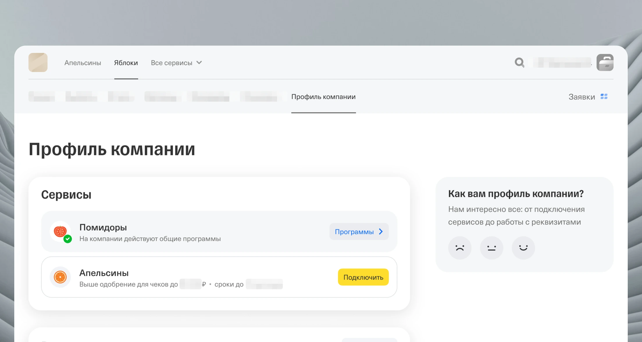Rate with the smiling face
This screenshot has height=342, width=642.
523,248
